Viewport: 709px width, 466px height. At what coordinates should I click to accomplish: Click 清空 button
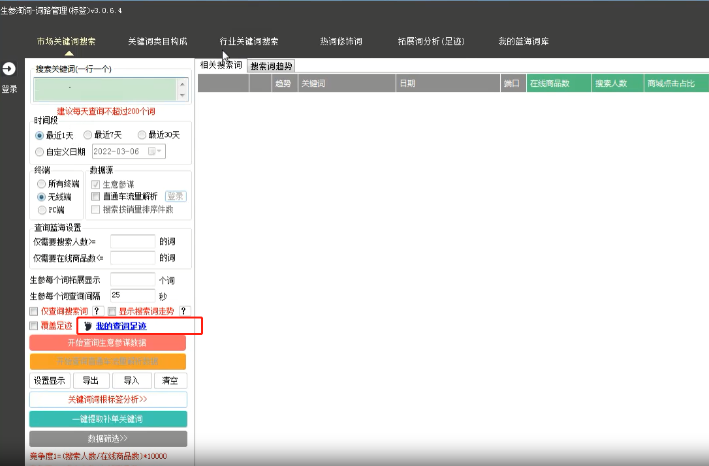click(x=170, y=381)
